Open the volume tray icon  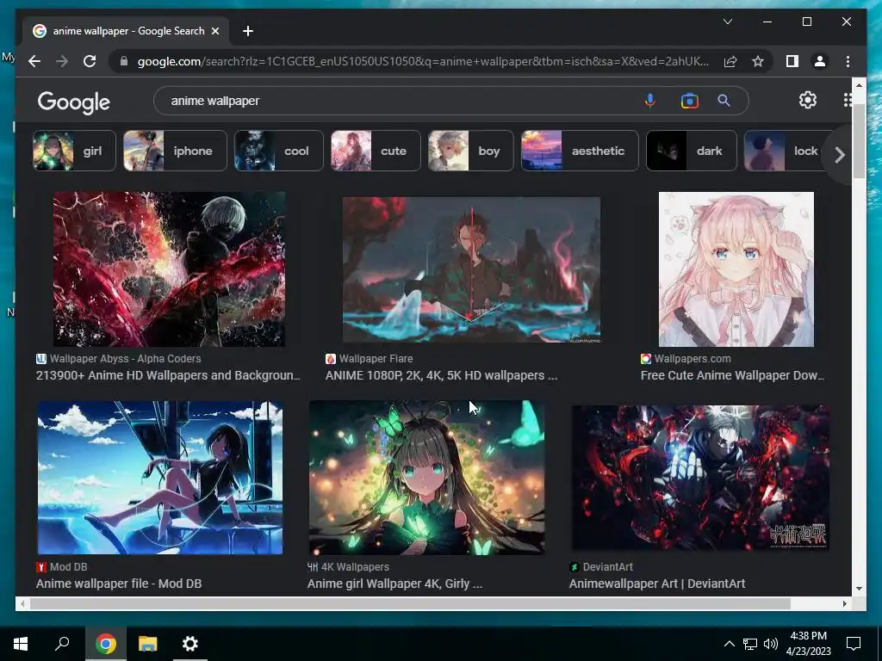pos(770,644)
